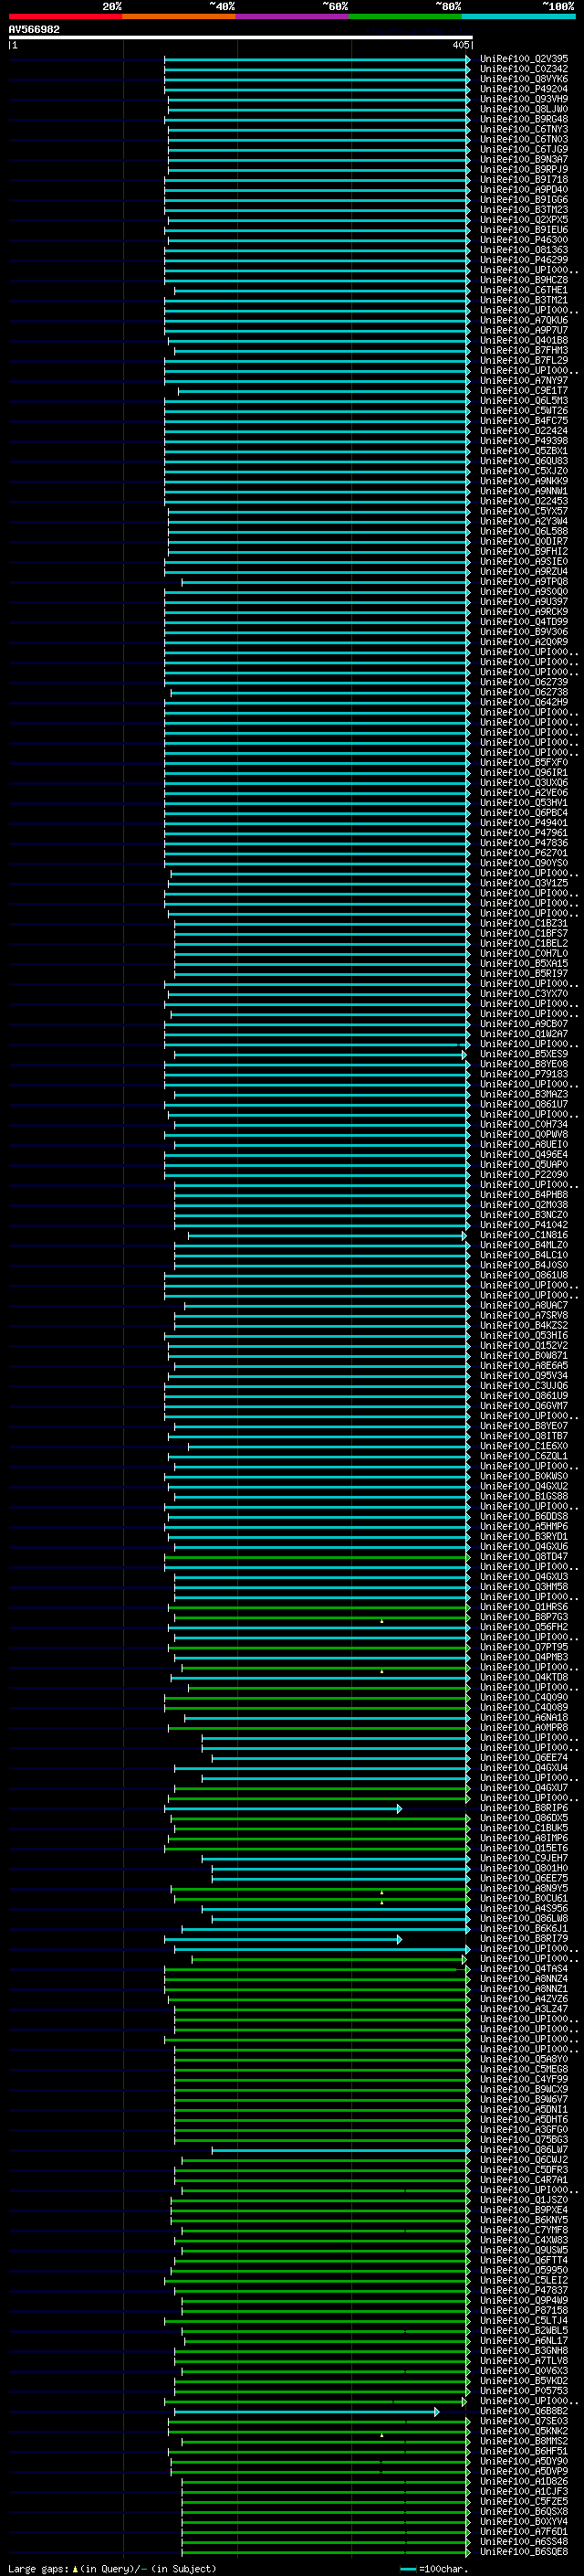
Task: Click the purple ~60% identity legend segment
Action: tap(293, 16)
